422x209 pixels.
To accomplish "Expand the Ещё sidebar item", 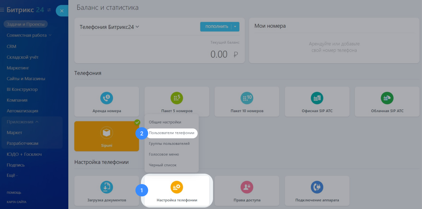I will point(12,175).
